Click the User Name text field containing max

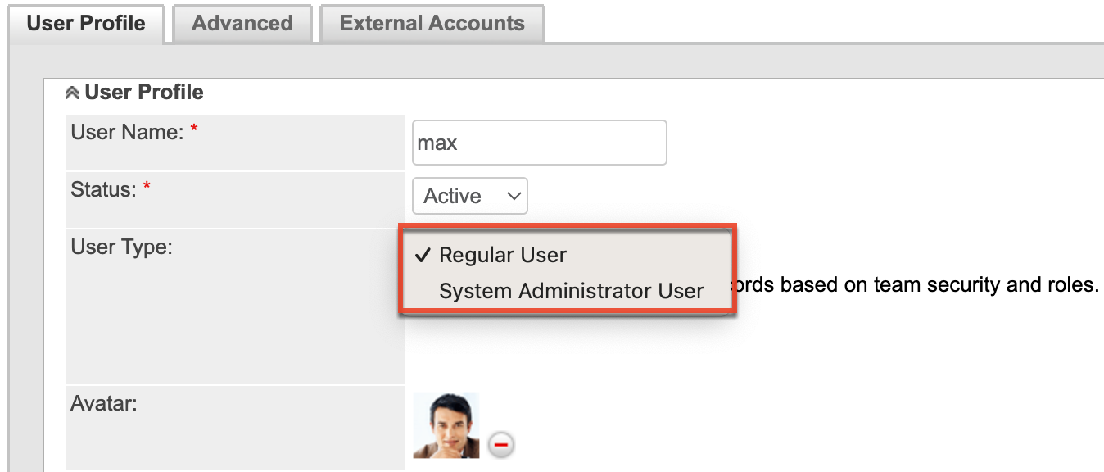coord(539,142)
